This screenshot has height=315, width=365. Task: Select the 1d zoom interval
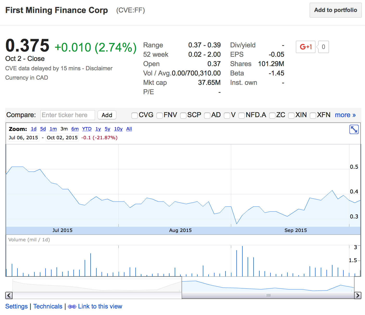[x=33, y=129]
